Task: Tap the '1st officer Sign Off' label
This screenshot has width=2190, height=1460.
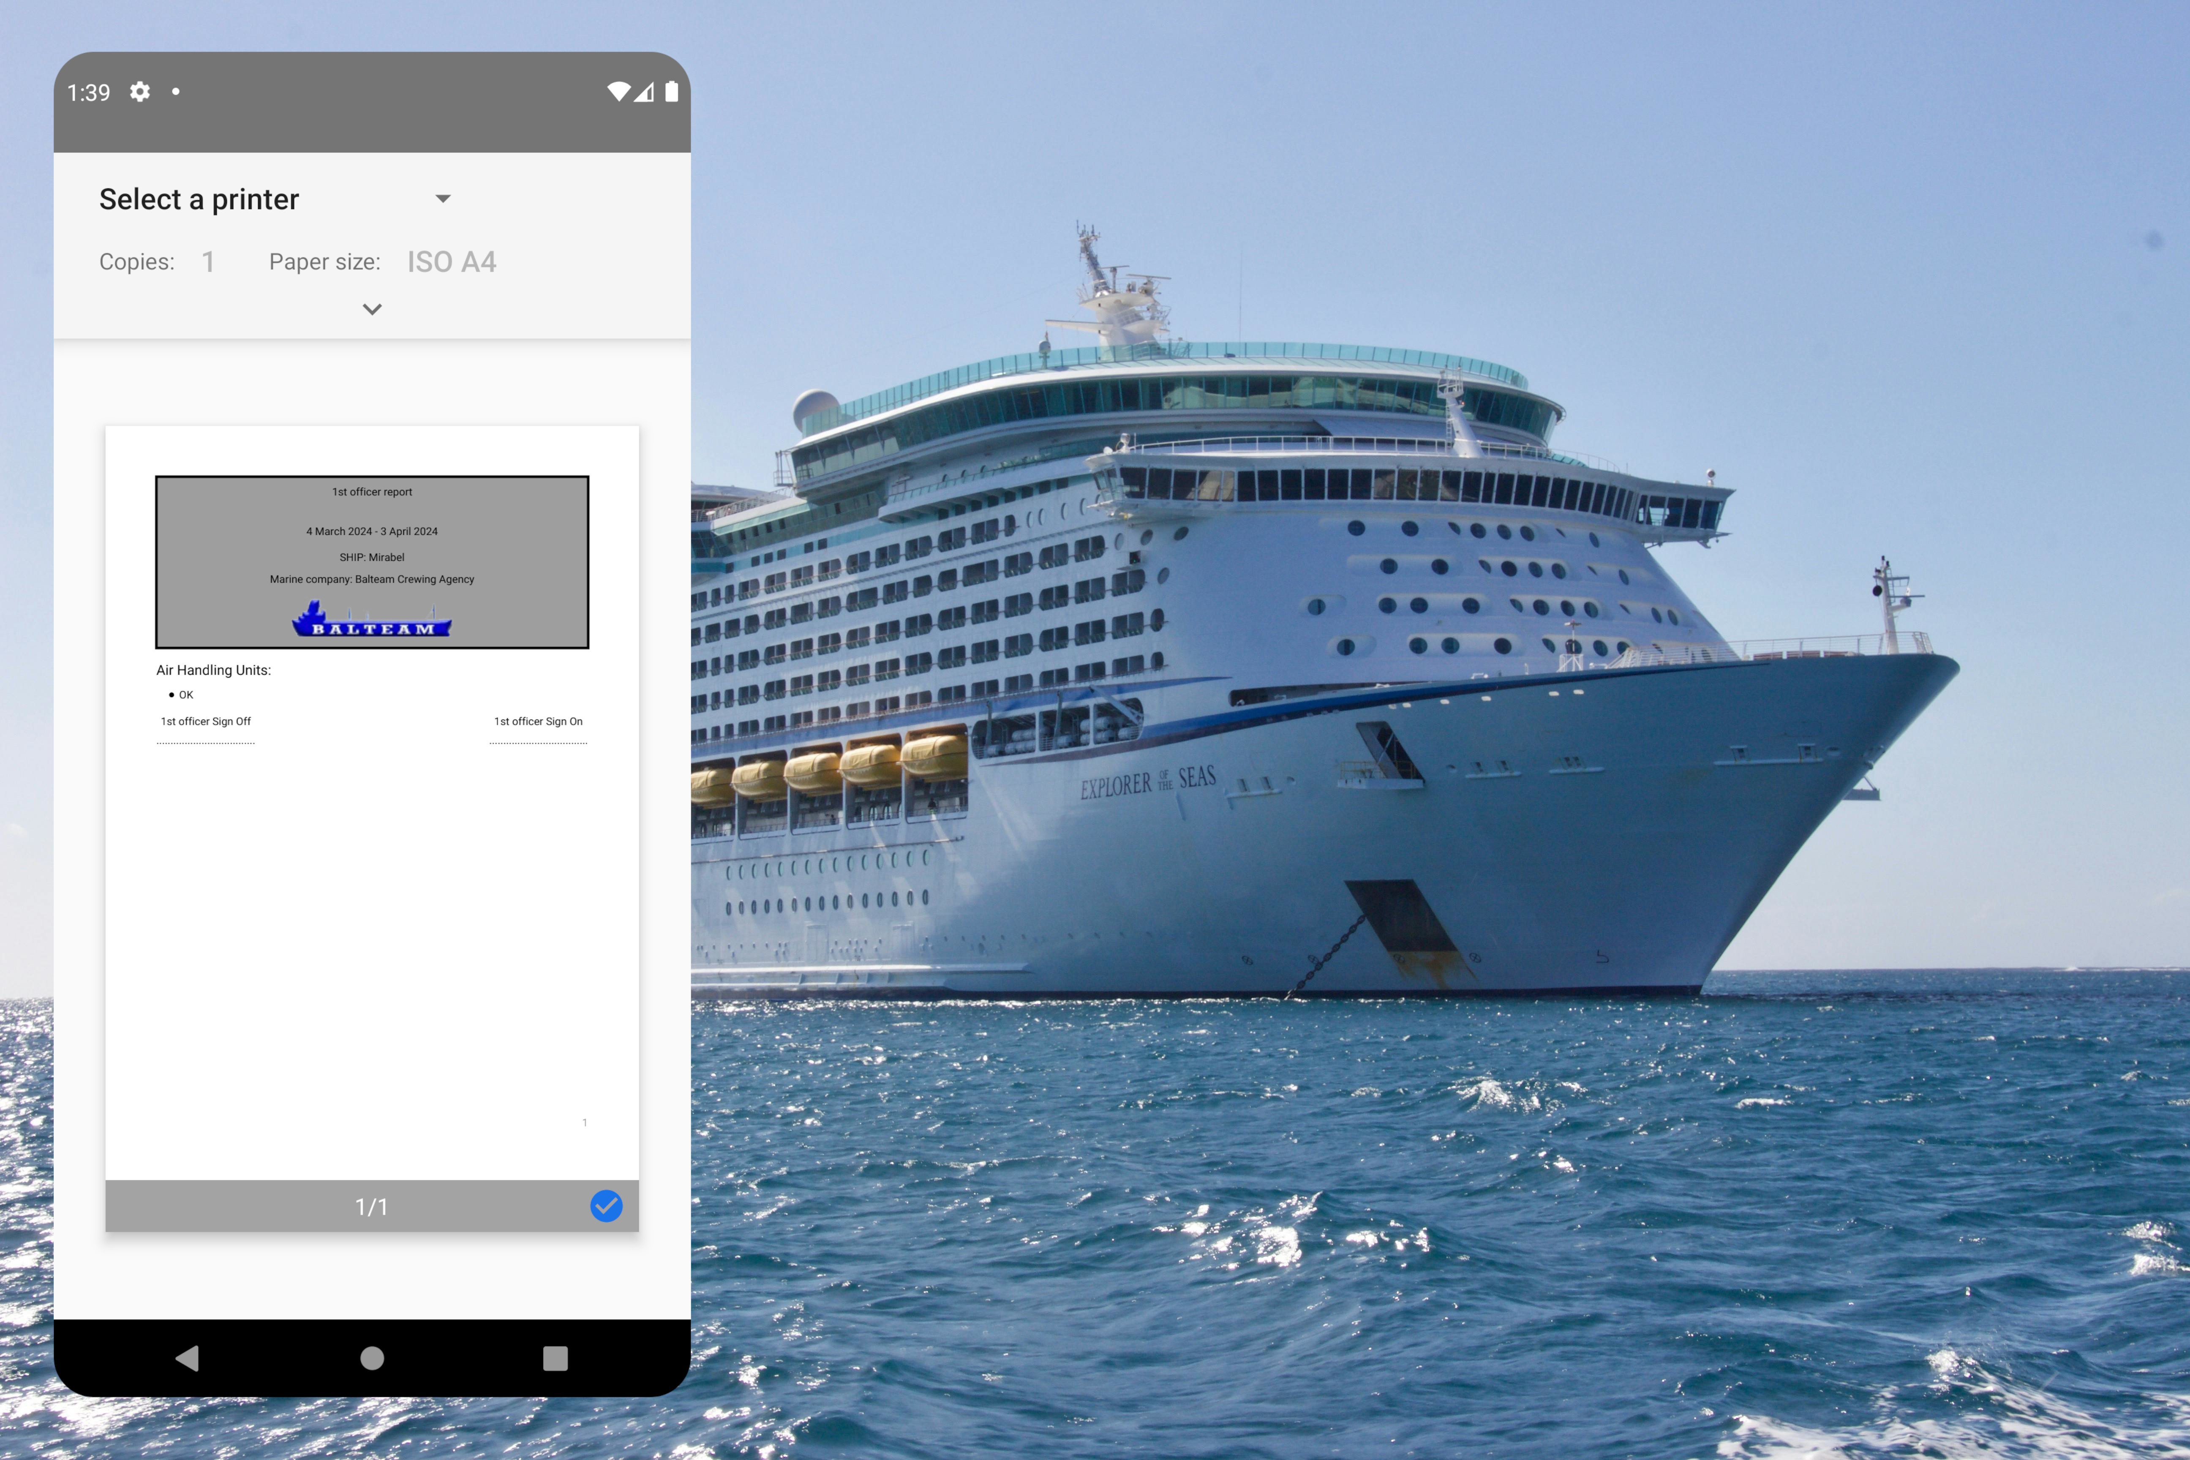Action: (x=206, y=722)
